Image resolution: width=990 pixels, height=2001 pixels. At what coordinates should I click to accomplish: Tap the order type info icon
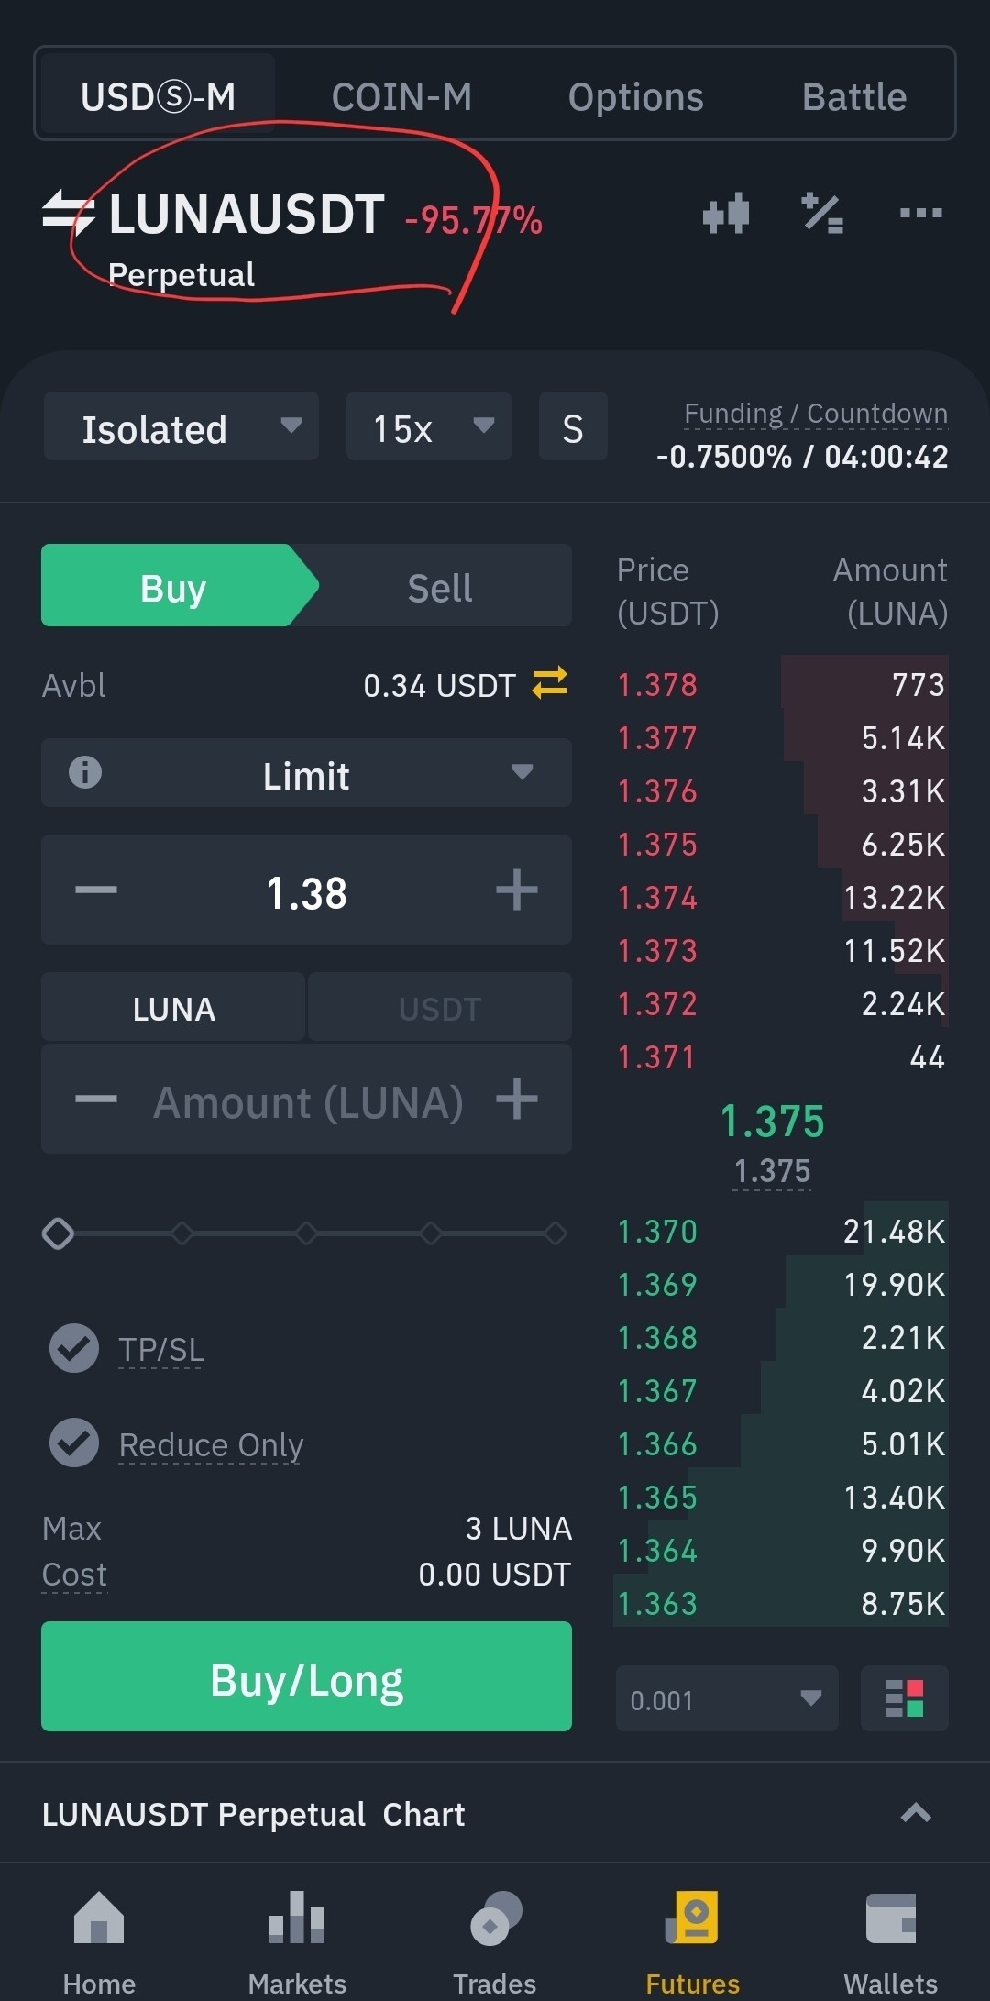[x=85, y=773]
